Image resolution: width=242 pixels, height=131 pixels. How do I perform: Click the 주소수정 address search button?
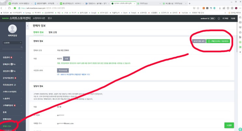(63, 71)
